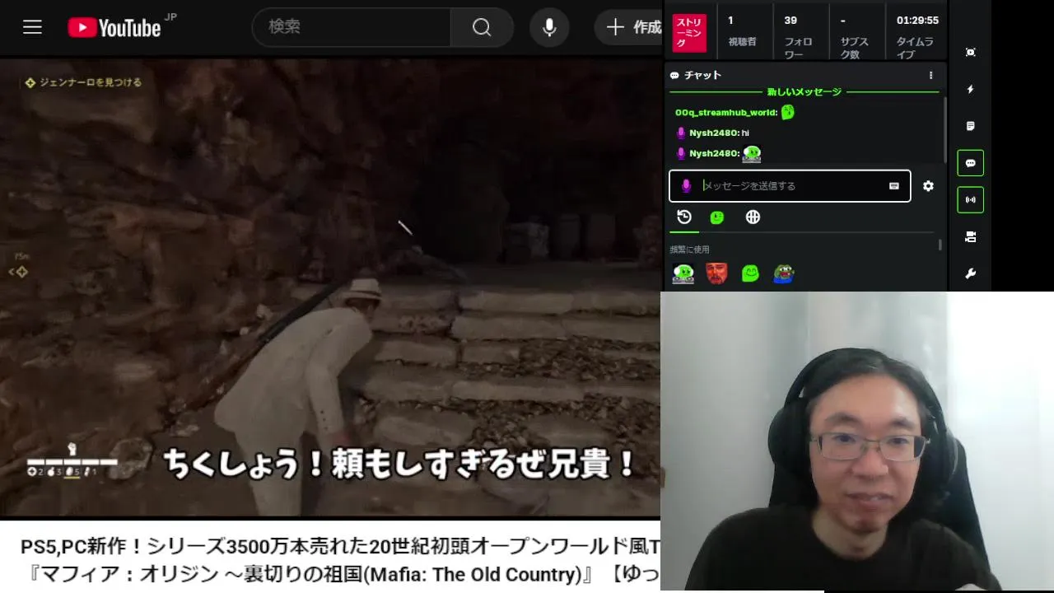Open the wrench tools sidebar icon

point(971,273)
